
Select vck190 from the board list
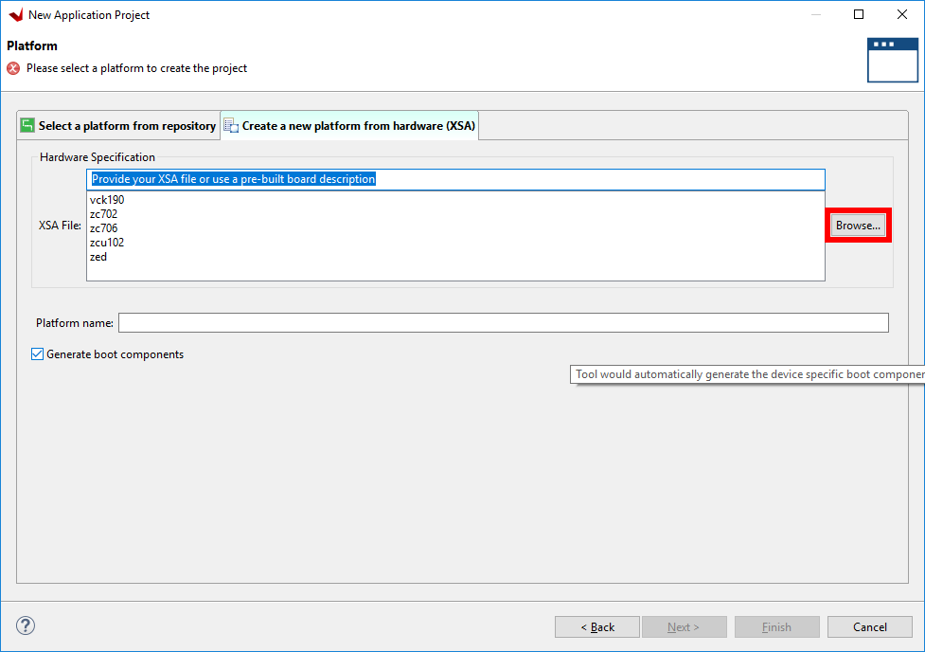107,200
